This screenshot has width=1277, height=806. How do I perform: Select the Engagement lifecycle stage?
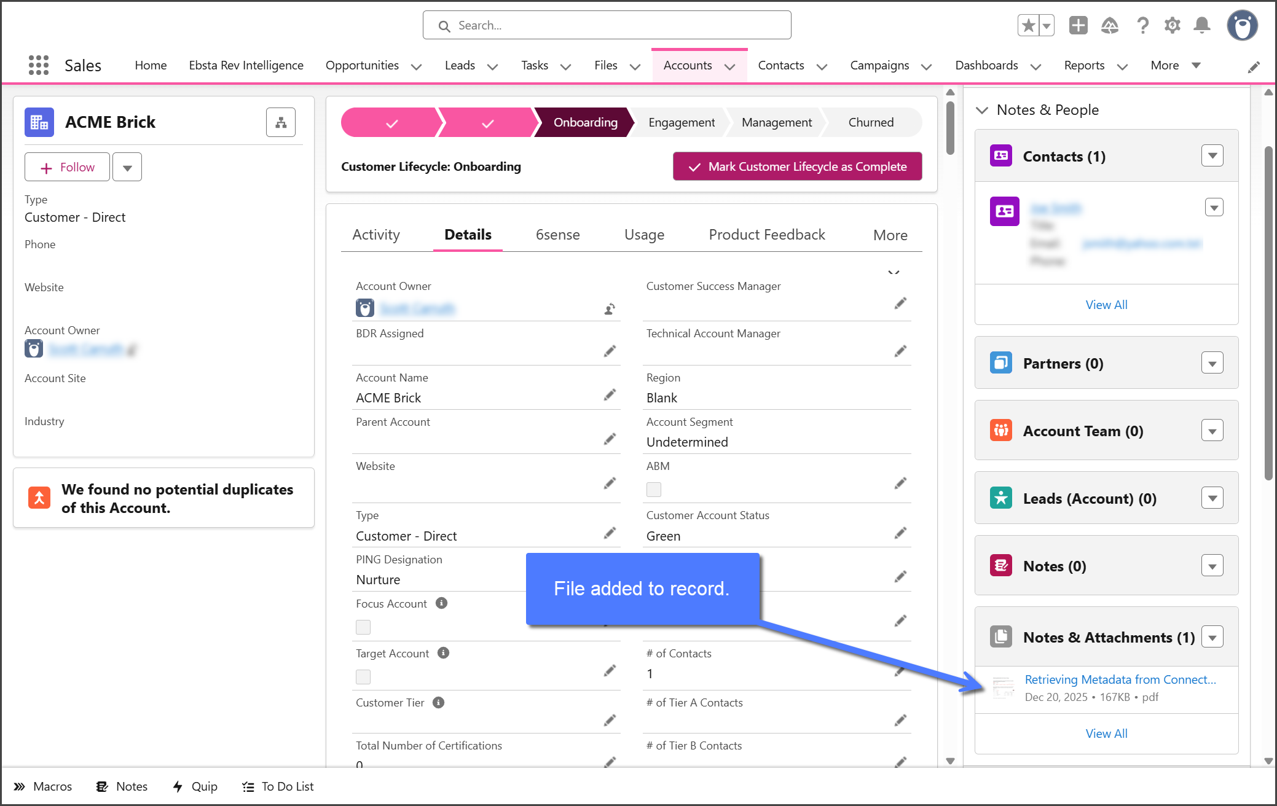pos(681,122)
